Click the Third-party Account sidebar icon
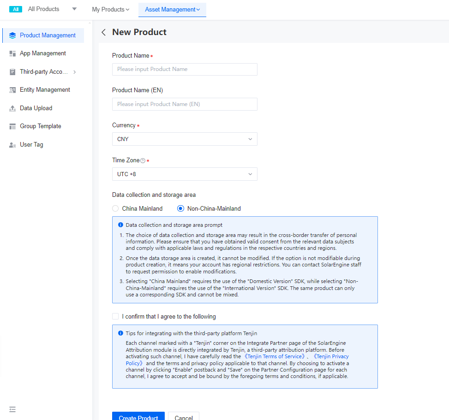Image resolution: width=449 pixels, height=420 pixels. [x=12, y=72]
